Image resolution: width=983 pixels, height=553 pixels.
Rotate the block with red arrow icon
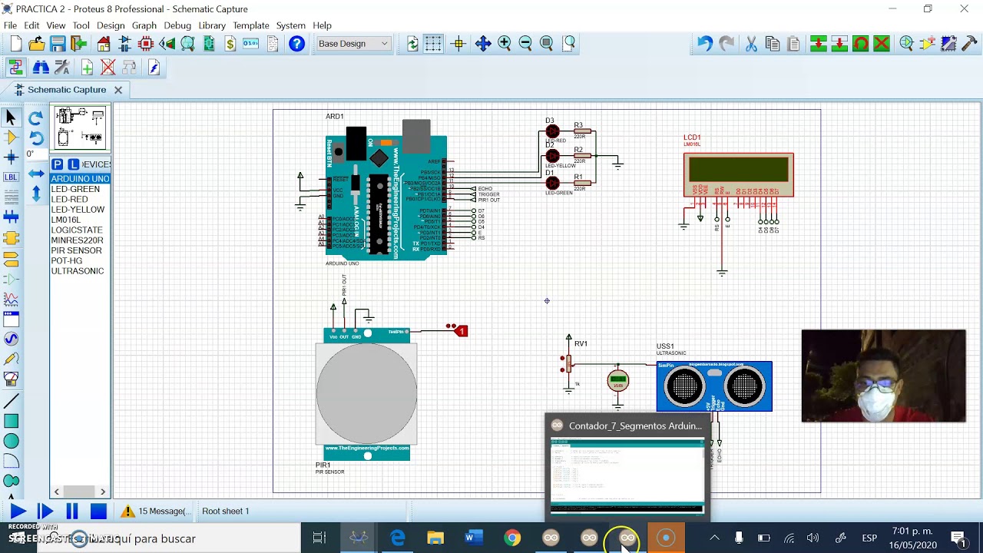(861, 44)
